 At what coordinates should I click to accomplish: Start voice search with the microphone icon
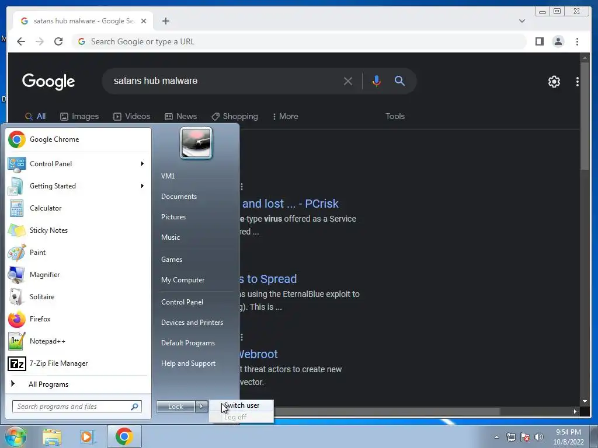(377, 80)
